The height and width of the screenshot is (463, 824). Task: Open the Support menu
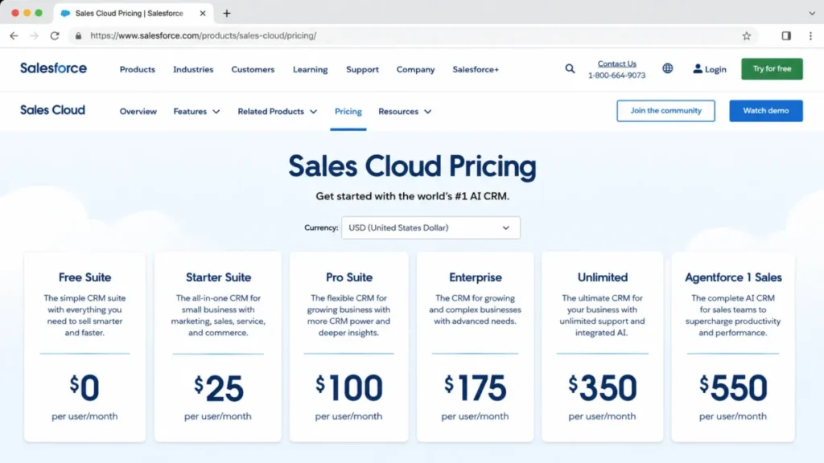pos(362,69)
